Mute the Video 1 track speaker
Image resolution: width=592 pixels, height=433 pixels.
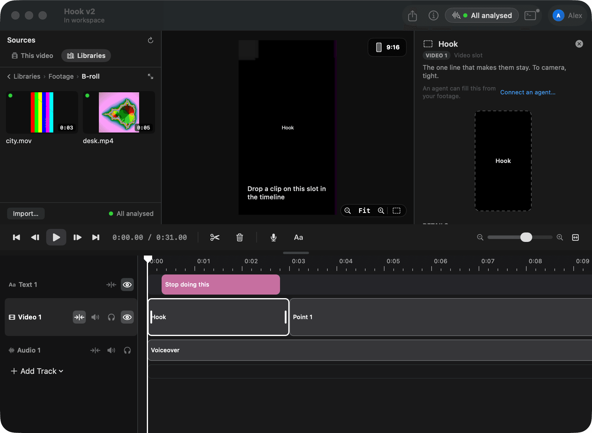coord(95,317)
